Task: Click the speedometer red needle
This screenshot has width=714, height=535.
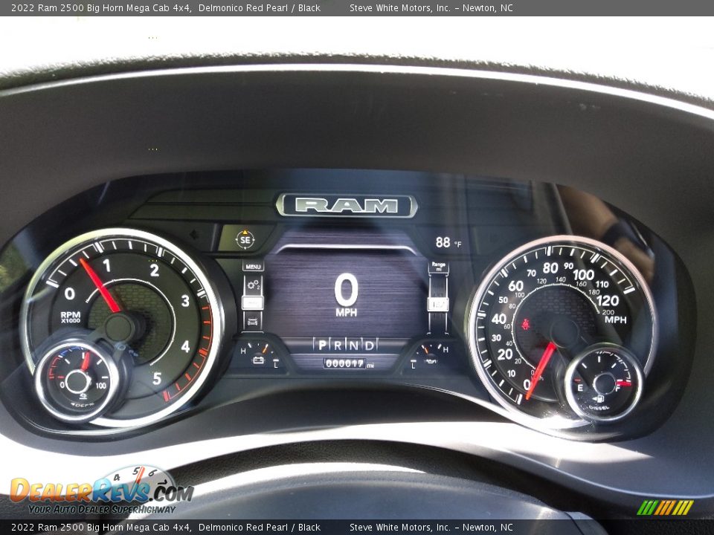Action: pyautogui.click(x=541, y=371)
